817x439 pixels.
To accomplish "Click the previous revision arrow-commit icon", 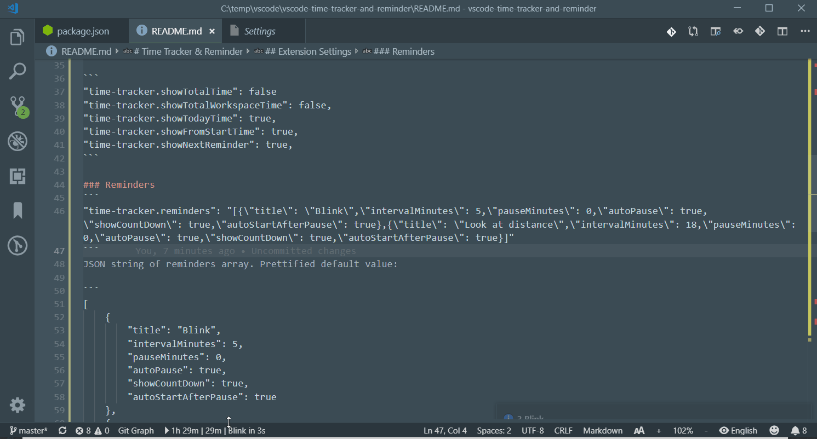I will click(x=738, y=32).
